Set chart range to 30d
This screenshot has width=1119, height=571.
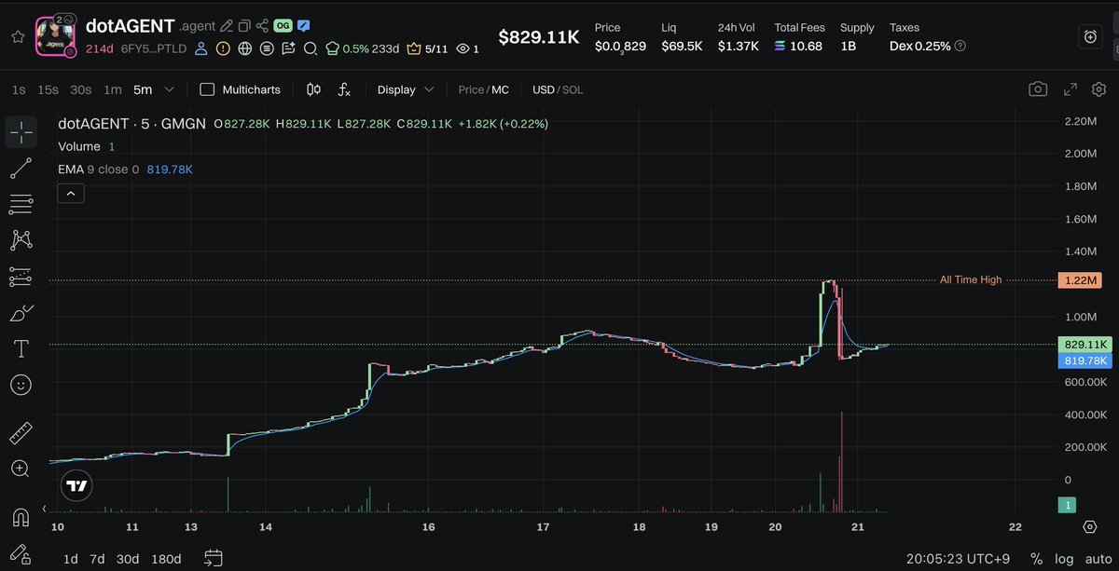coord(128,559)
